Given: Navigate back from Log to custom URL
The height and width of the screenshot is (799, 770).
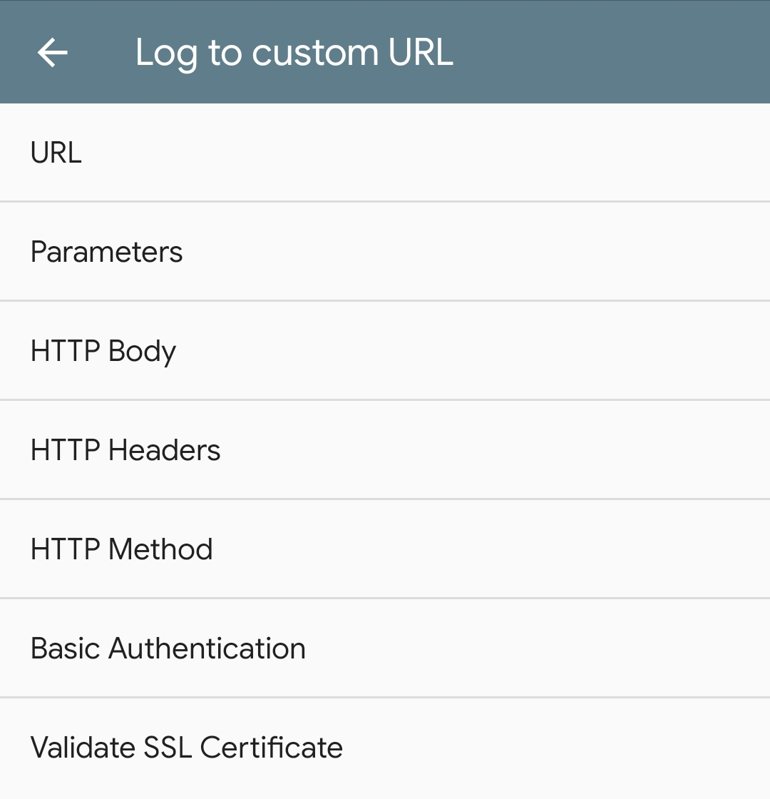Looking at the screenshot, I should (52, 53).
